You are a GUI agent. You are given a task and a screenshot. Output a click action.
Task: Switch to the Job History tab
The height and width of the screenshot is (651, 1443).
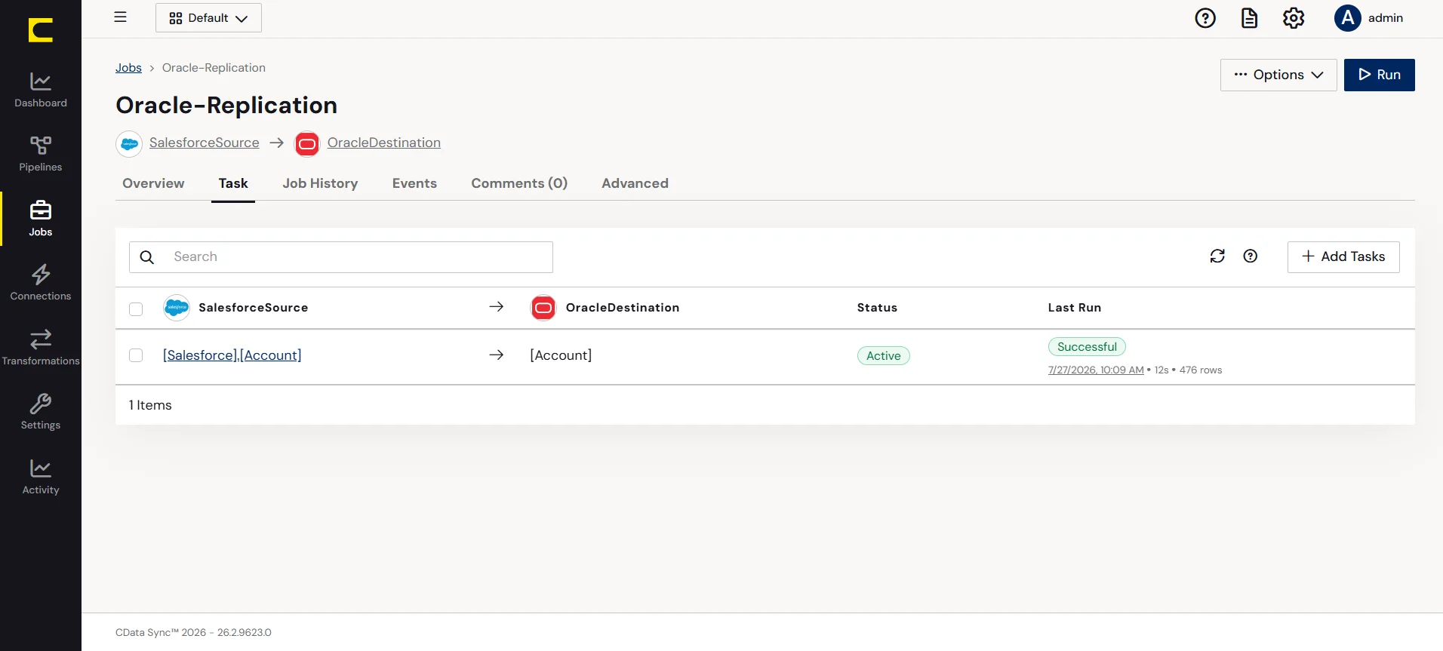tap(320, 183)
